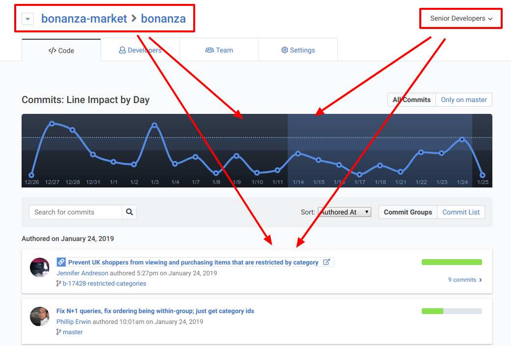Click branch icon next to master
This screenshot has height=346, width=511.
(59, 332)
